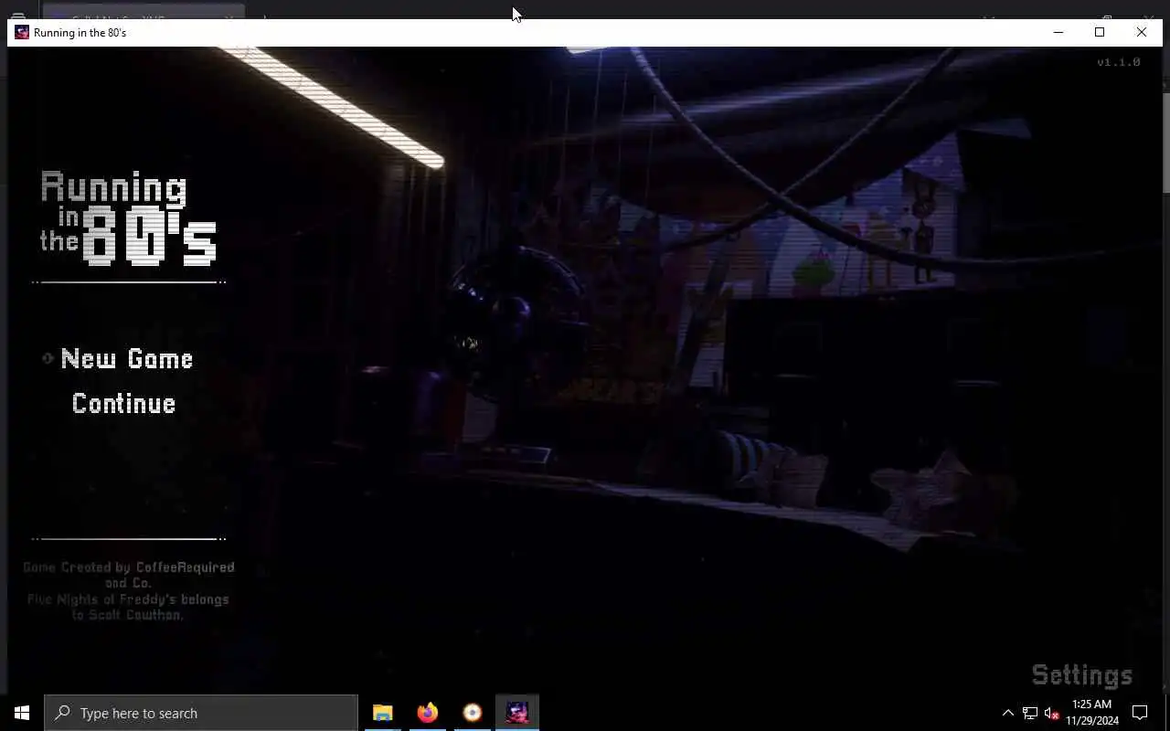
Task: Open File Explorer from the taskbar
Action: click(x=383, y=713)
